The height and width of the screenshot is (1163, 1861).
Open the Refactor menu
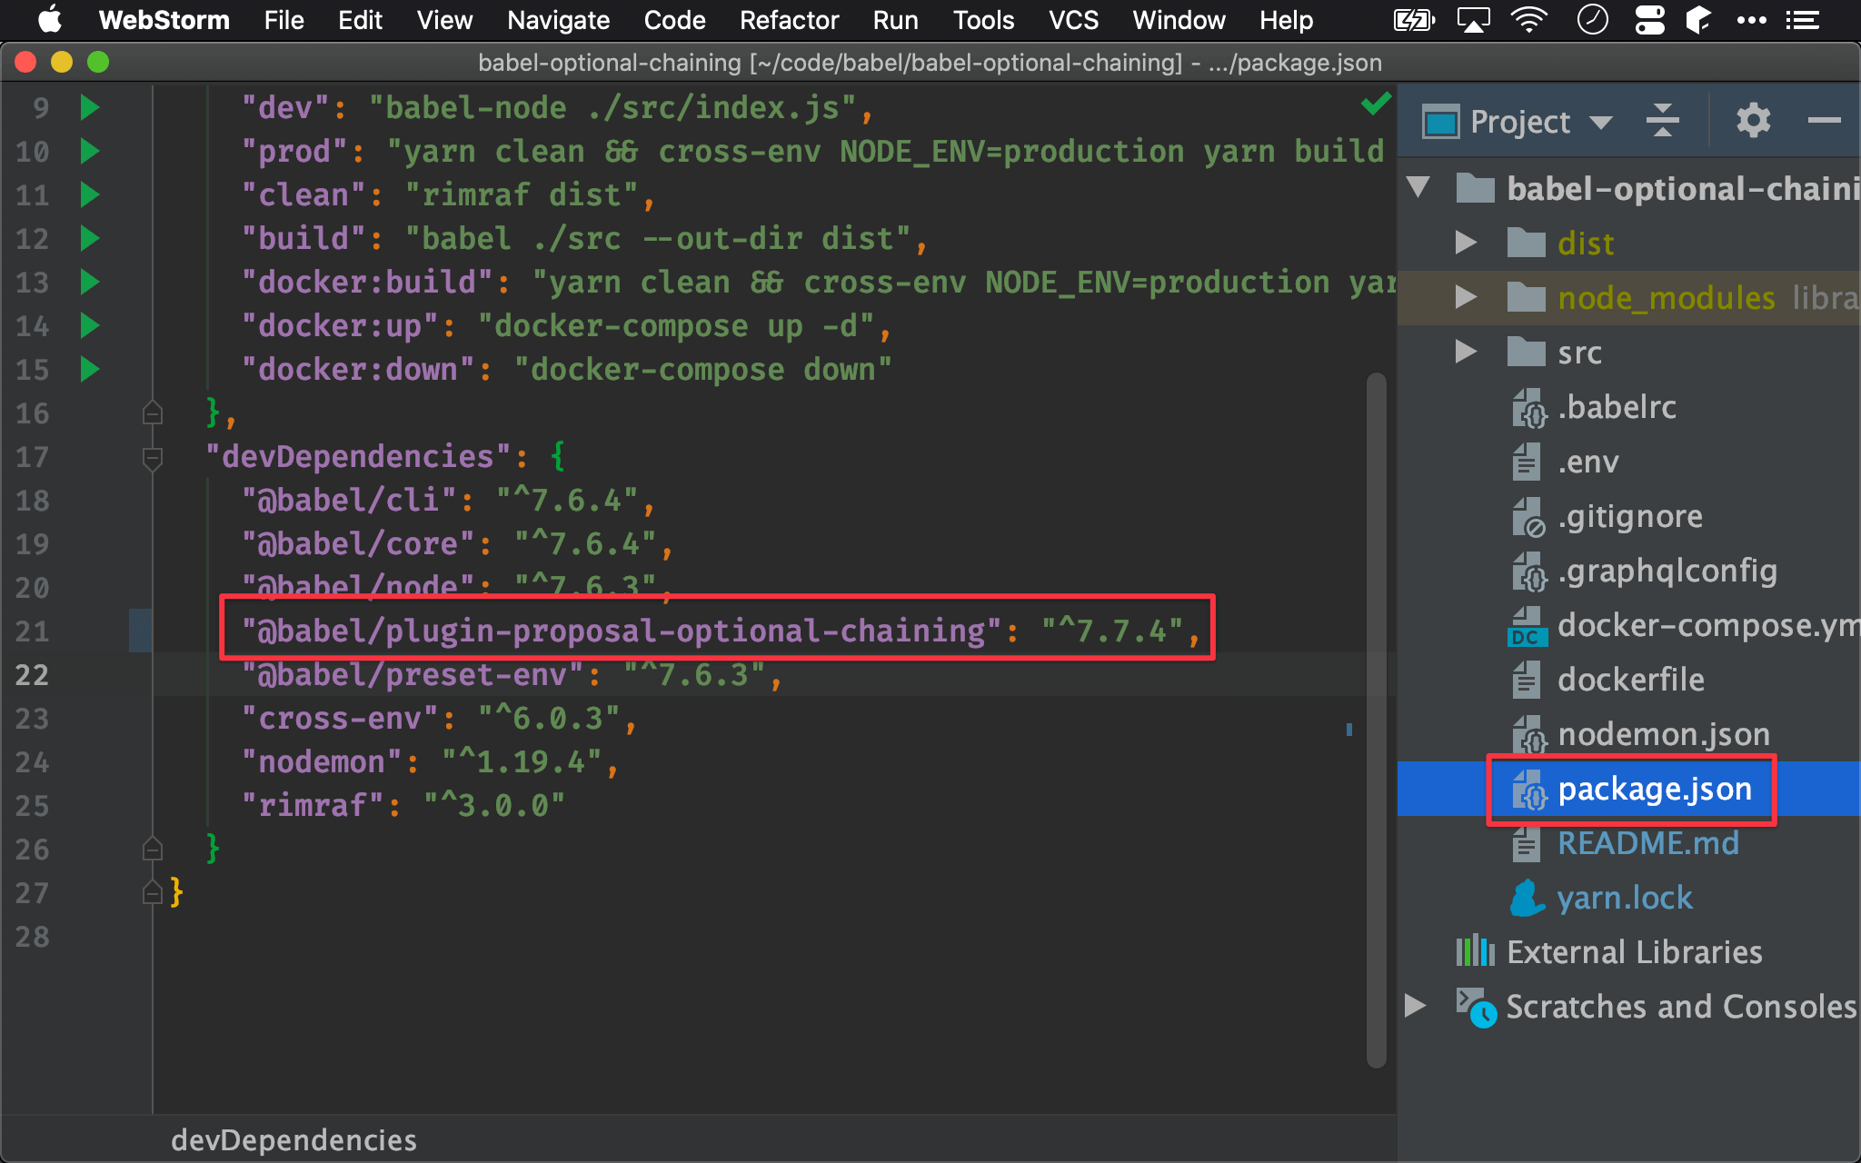789,20
